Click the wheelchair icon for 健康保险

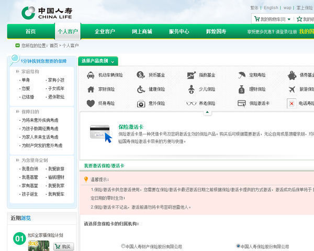click(141, 89)
